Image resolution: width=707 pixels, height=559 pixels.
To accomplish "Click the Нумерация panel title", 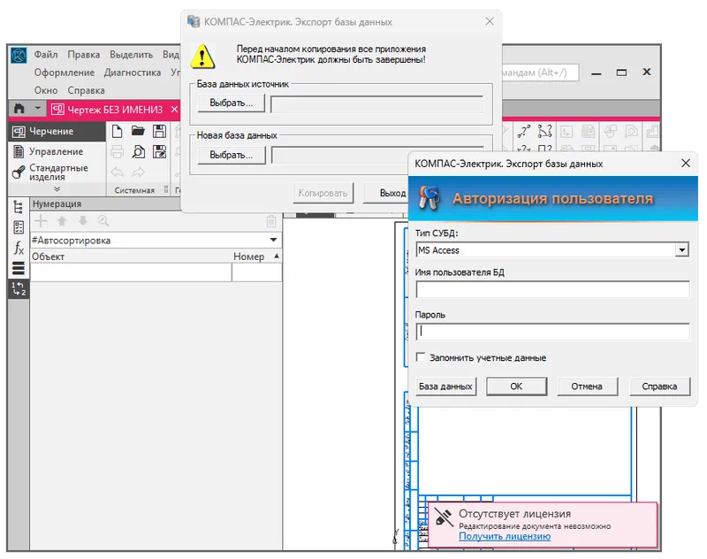I will [x=57, y=203].
